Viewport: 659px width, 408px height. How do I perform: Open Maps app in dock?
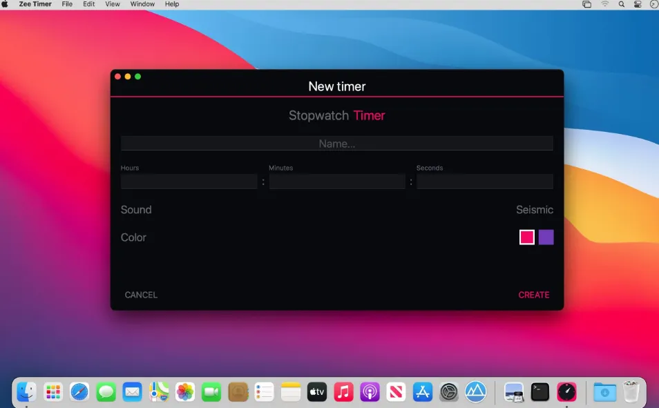[159, 391]
